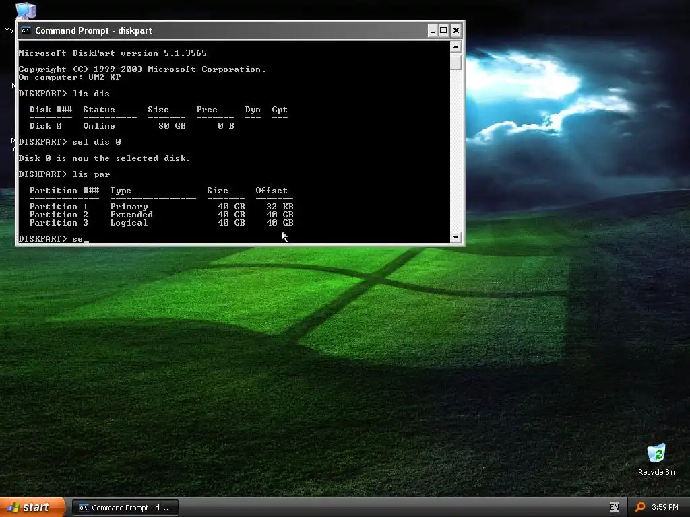This screenshot has height=517, width=690.
Task: Click the 'lis par' command line
Action: (x=64, y=174)
